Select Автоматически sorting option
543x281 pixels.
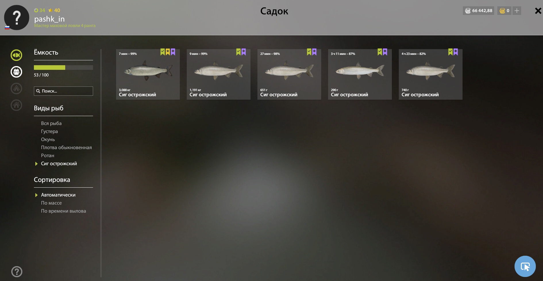58,195
